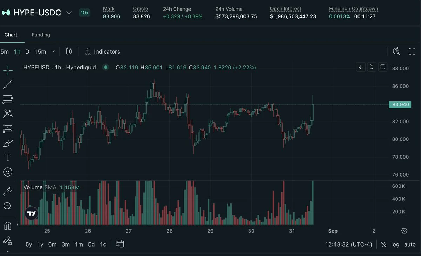Screen dimensions: 421x256
Task: Open the long position forecasting tool
Action: 8,129
